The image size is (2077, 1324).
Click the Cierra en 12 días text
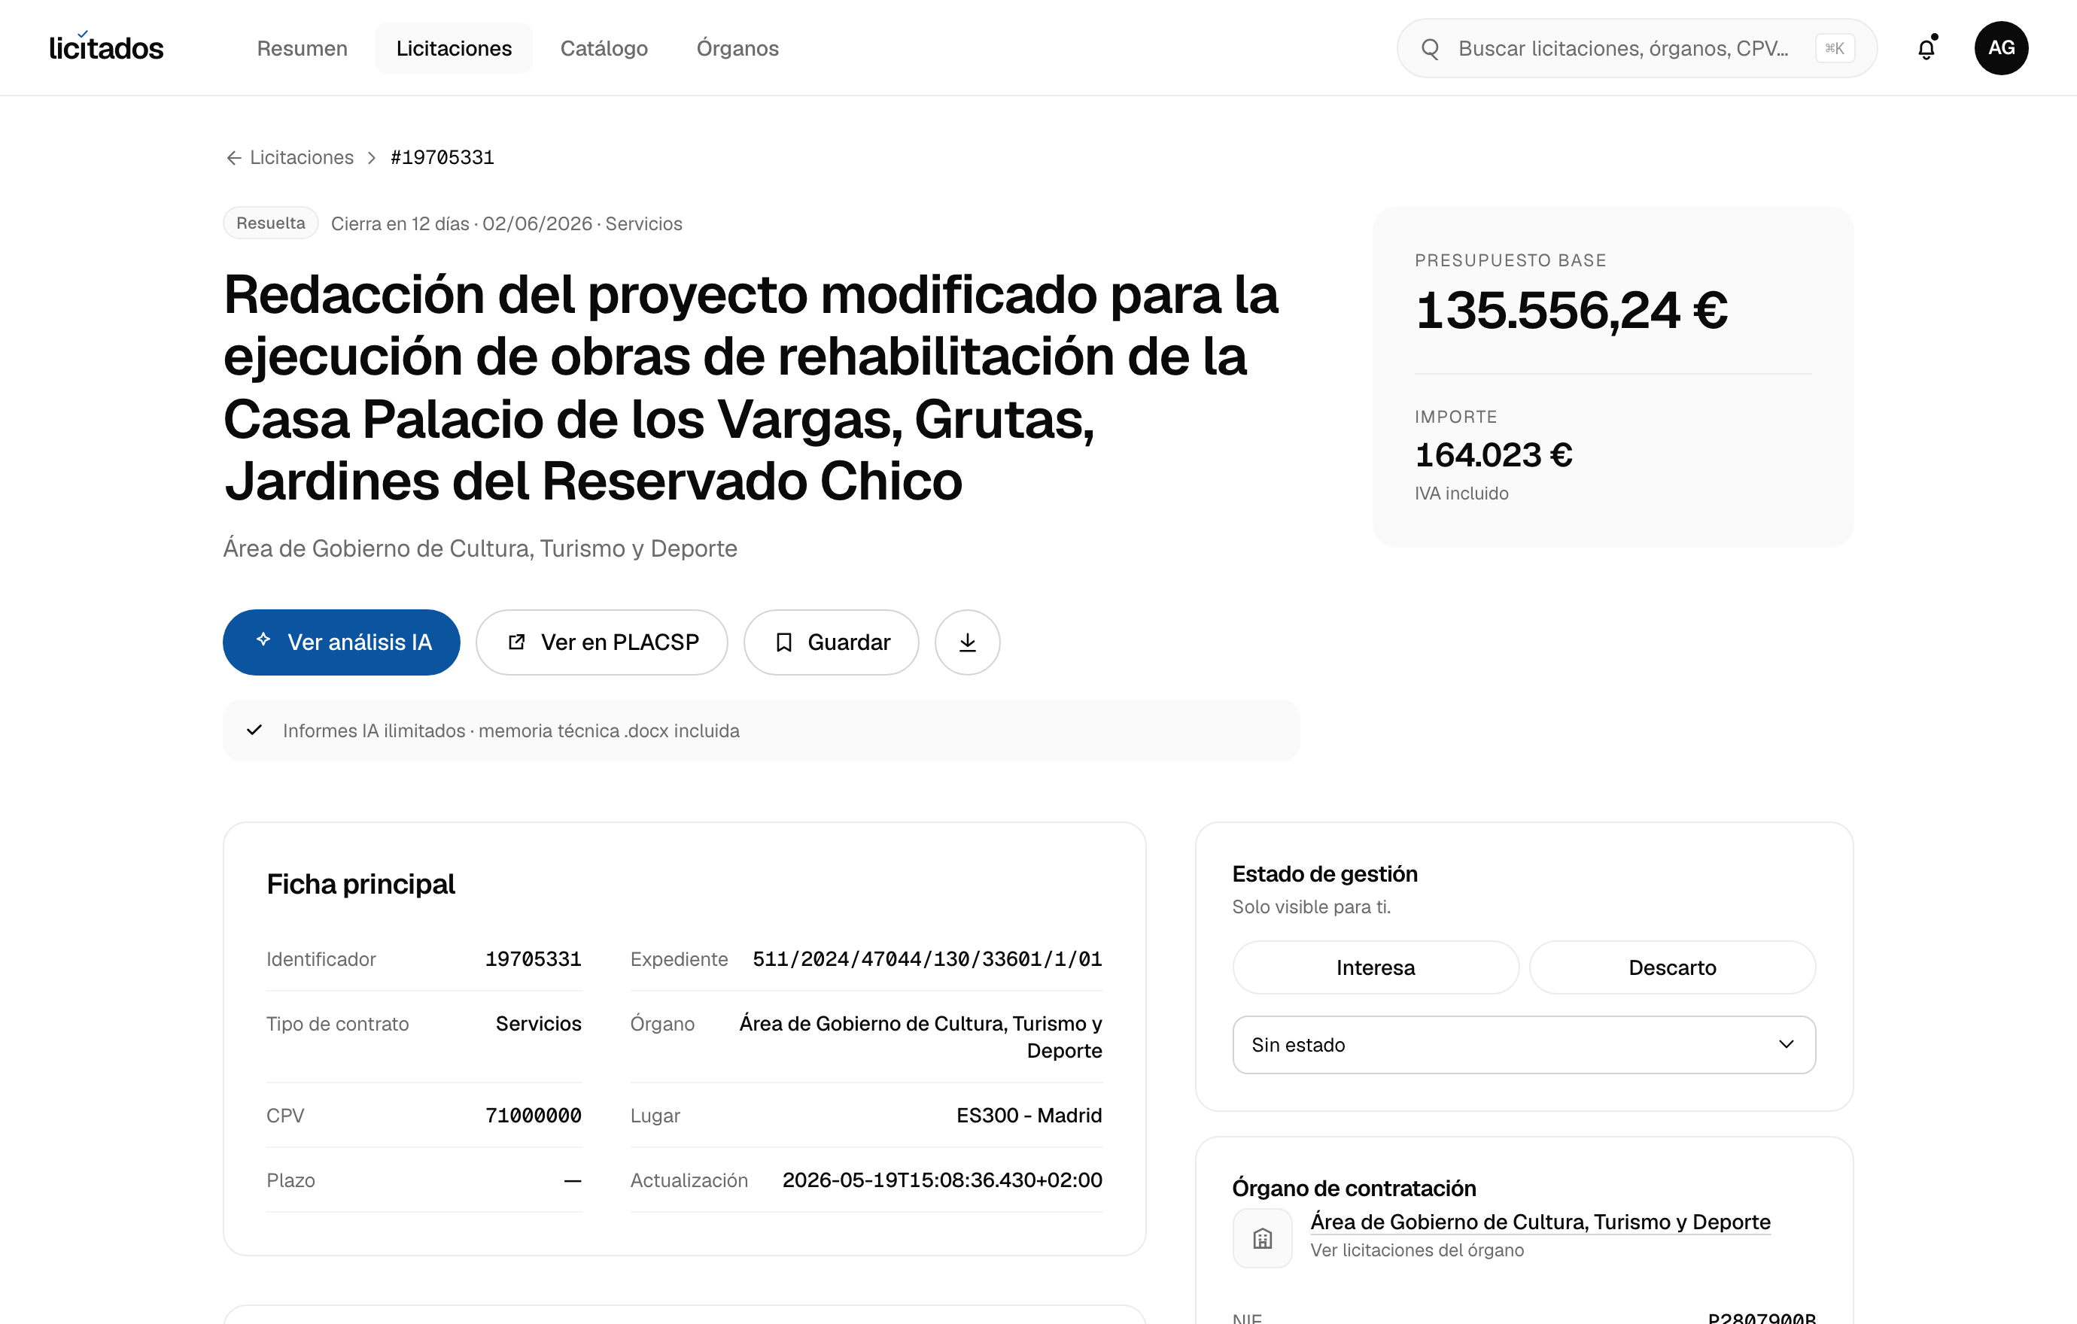400,224
